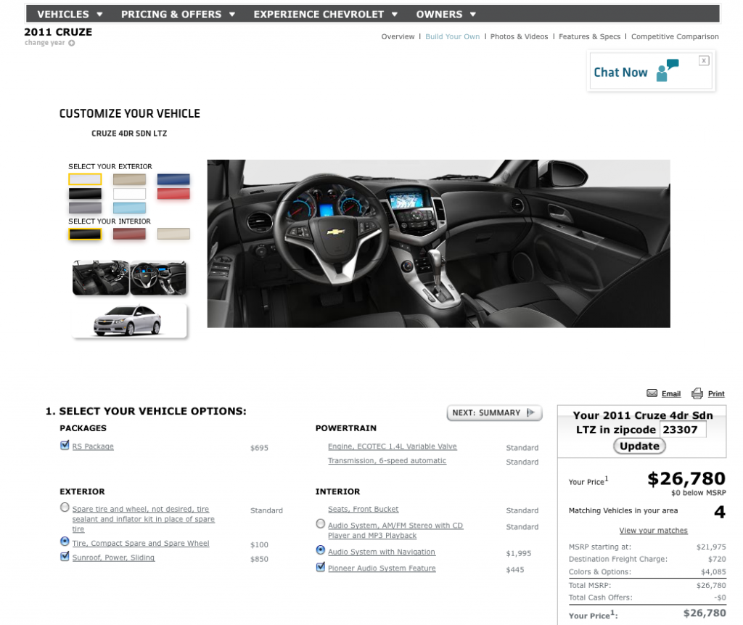Viewport: 743px width, 625px height.
Task: Expand the Pricing & Offers menu arrow
Action: point(232,15)
